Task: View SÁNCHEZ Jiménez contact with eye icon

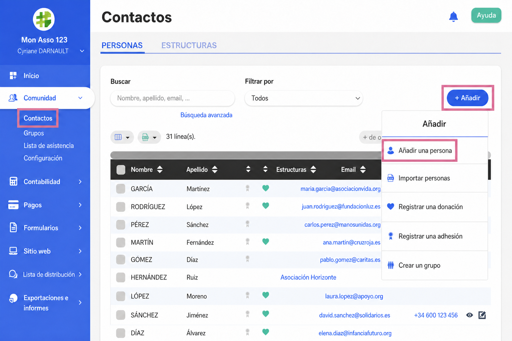Action: tap(470, 315)
